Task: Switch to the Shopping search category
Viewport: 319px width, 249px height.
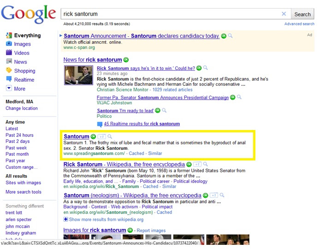Action: tap(24, 71)
